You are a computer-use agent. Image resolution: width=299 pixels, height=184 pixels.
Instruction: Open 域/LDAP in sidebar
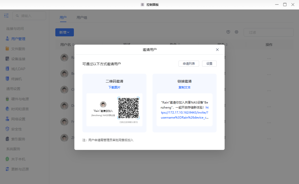tap(16, 69)
